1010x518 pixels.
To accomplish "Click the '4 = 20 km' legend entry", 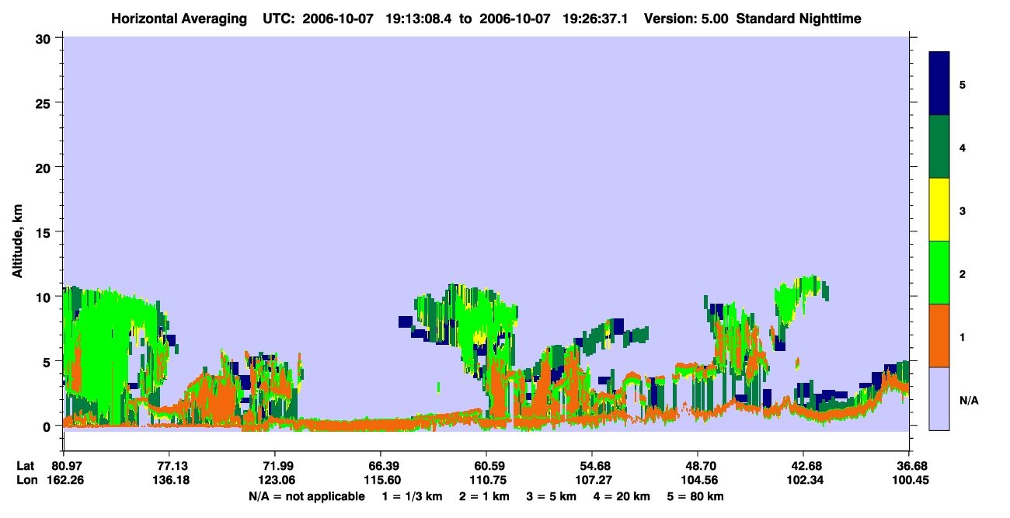I will (623, 496).
